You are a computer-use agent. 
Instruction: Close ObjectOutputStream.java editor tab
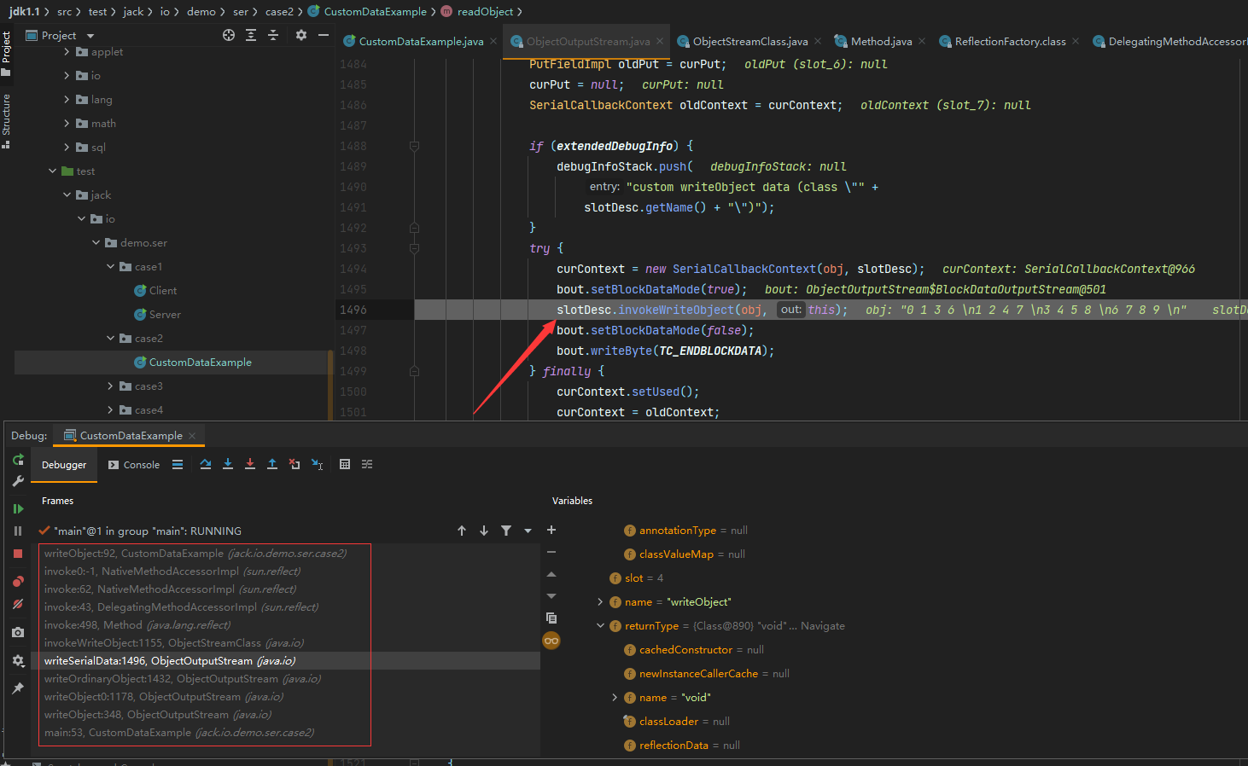click(660, 41)
